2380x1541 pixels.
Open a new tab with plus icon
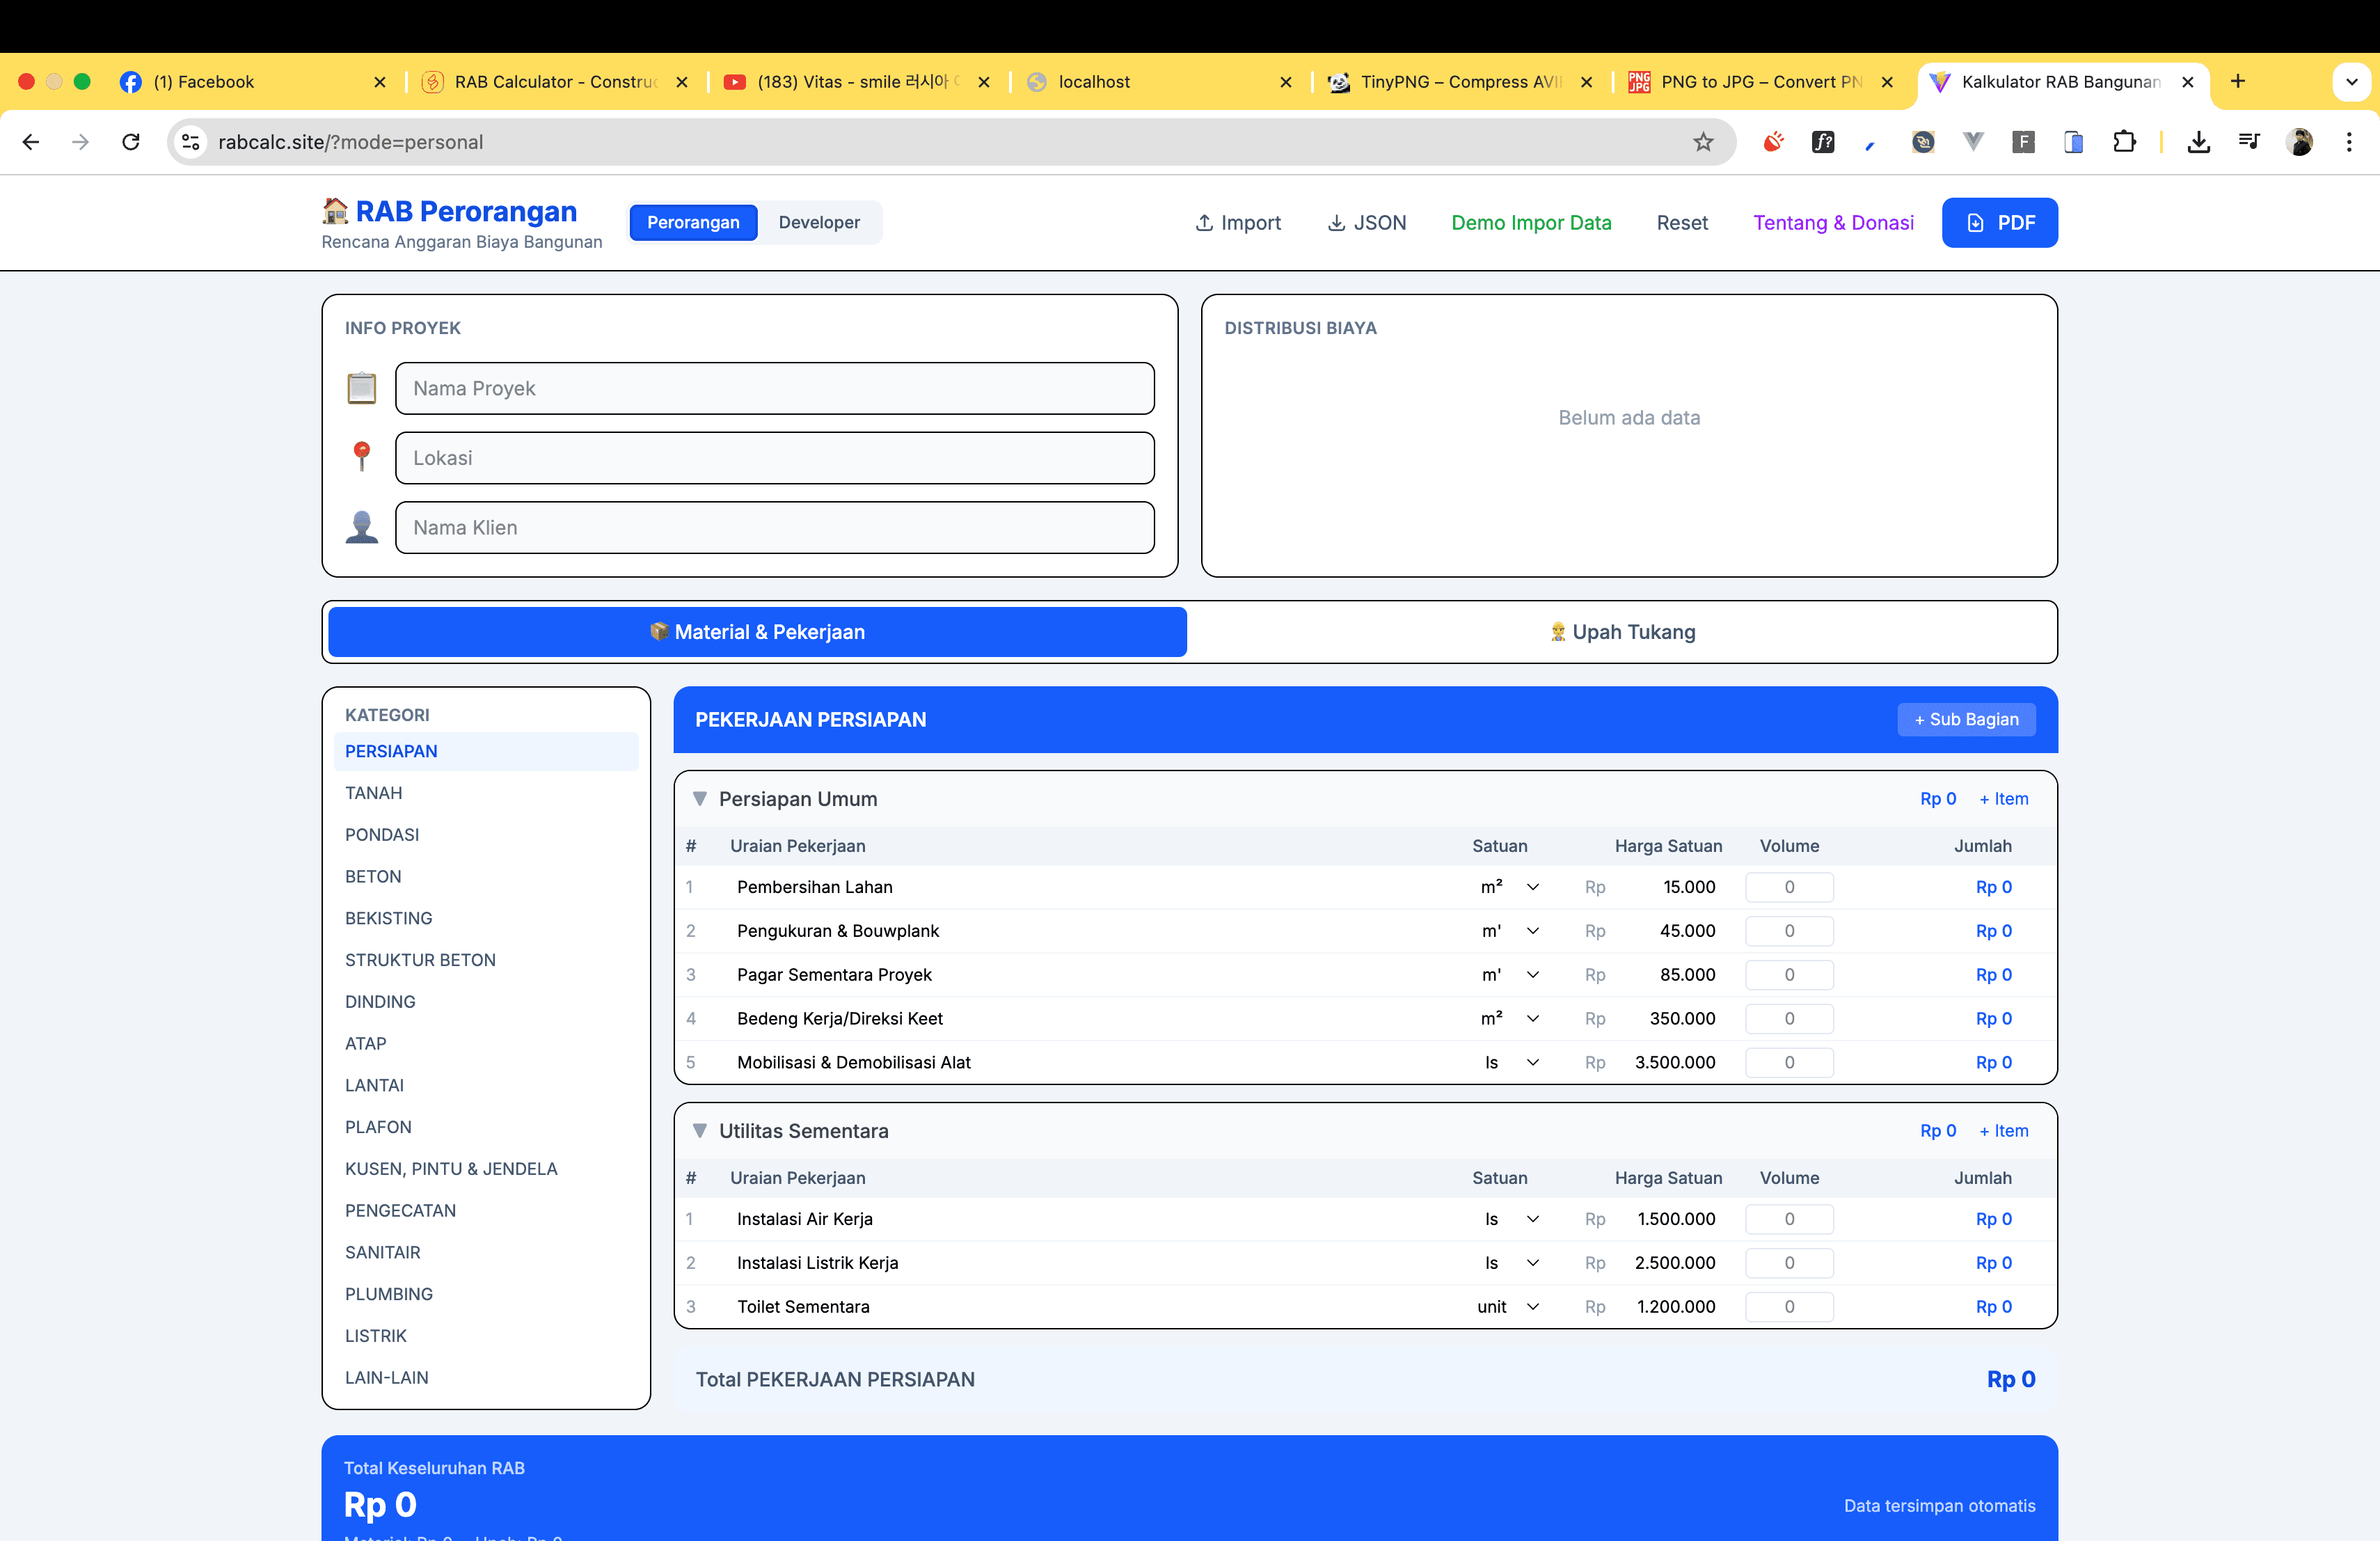(2238, 81)
